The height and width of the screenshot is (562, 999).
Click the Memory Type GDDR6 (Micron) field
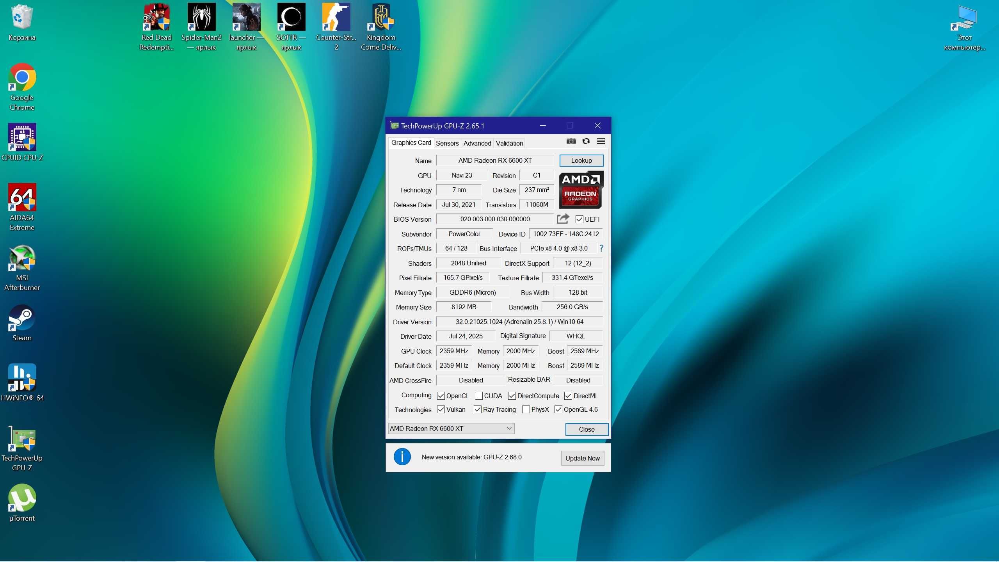[x=473, y=292]
